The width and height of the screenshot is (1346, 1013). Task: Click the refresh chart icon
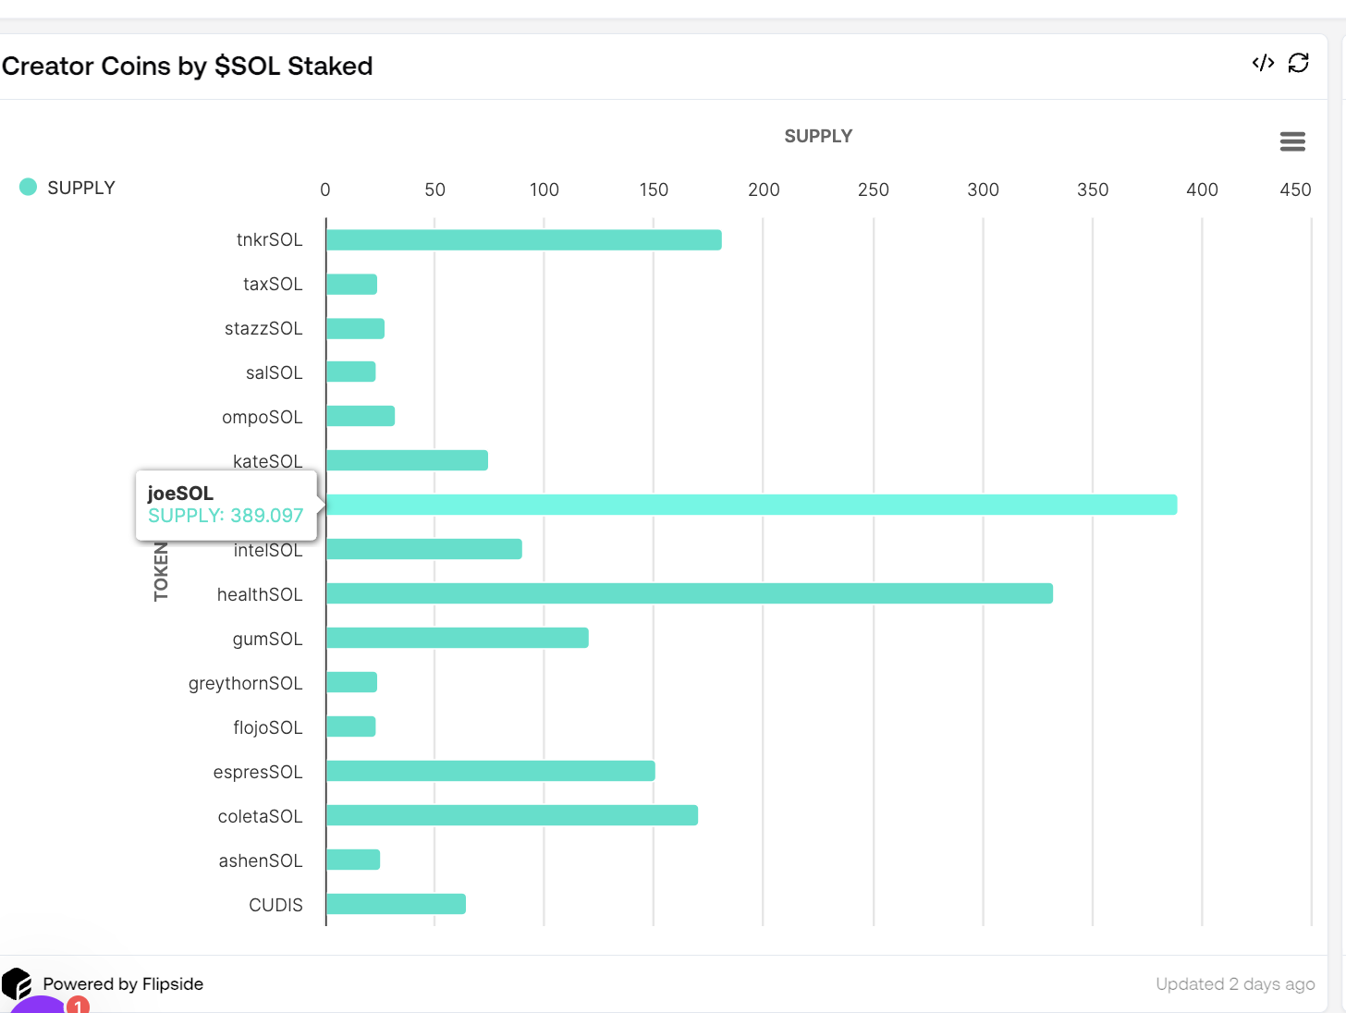point(1299,63)
